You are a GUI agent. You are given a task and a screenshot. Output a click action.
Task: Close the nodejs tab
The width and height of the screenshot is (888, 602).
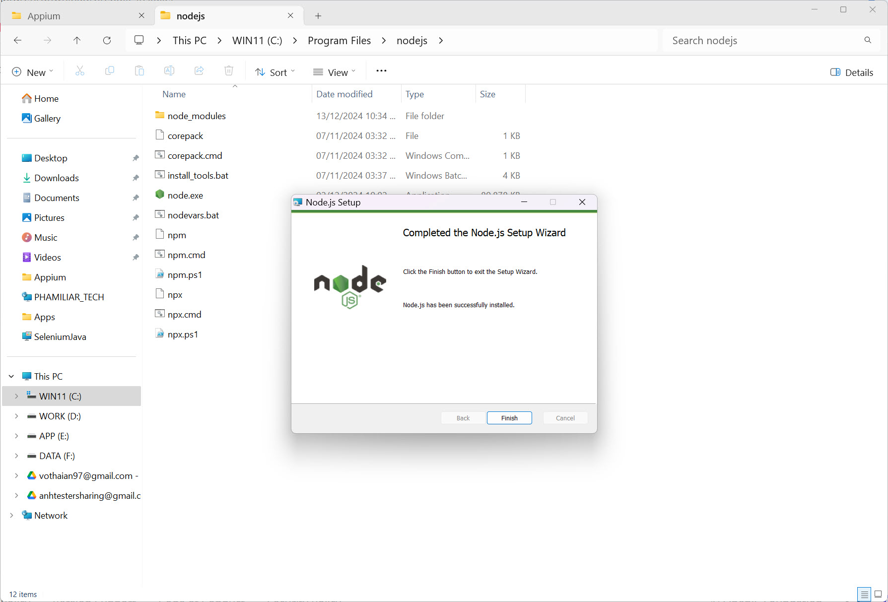(x=290, y=16)
